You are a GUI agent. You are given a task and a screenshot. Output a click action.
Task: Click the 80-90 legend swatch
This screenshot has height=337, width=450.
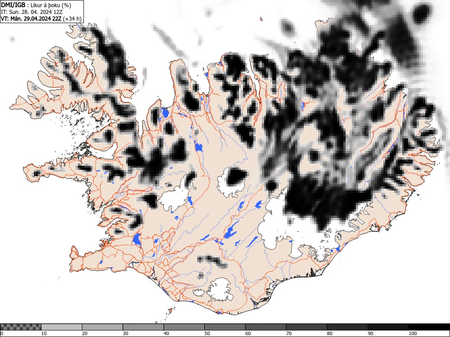click(x=347, y=327)
